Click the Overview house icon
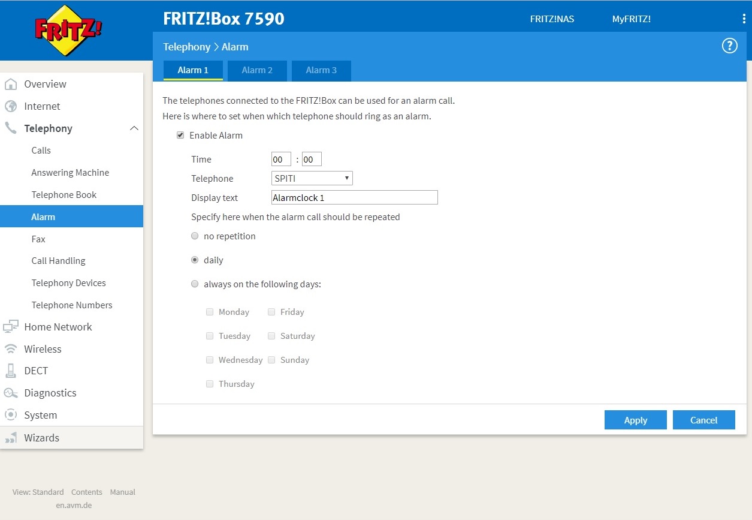Viewport: 752px width, 520px height. click(11, 84)
